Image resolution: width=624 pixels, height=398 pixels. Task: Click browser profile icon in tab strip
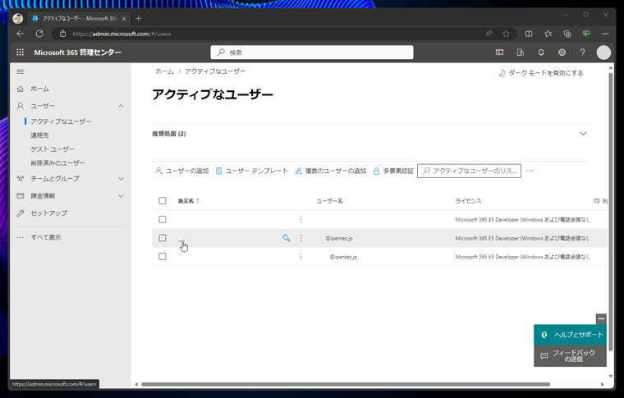pyautogui.click(x=17, y=18)
